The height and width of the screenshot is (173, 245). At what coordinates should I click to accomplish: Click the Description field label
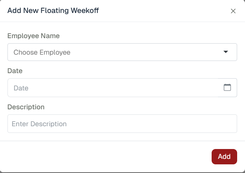[26, 107]
